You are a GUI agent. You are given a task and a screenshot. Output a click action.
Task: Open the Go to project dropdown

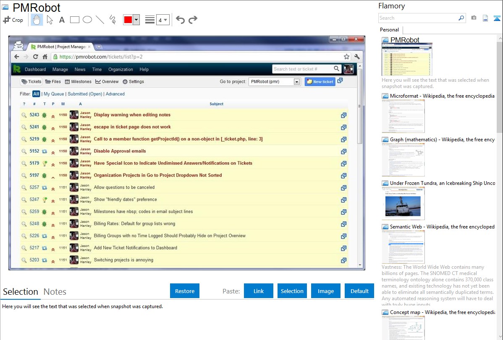(x=274, y=82)
